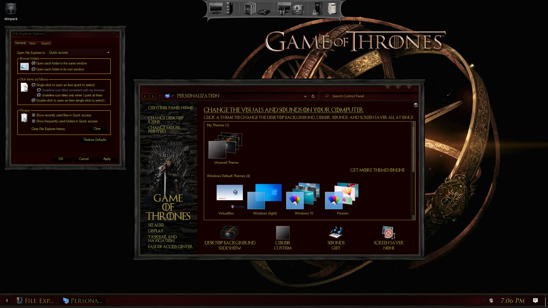Switch to the View tab
548x308 pixels.
[32, 43]
